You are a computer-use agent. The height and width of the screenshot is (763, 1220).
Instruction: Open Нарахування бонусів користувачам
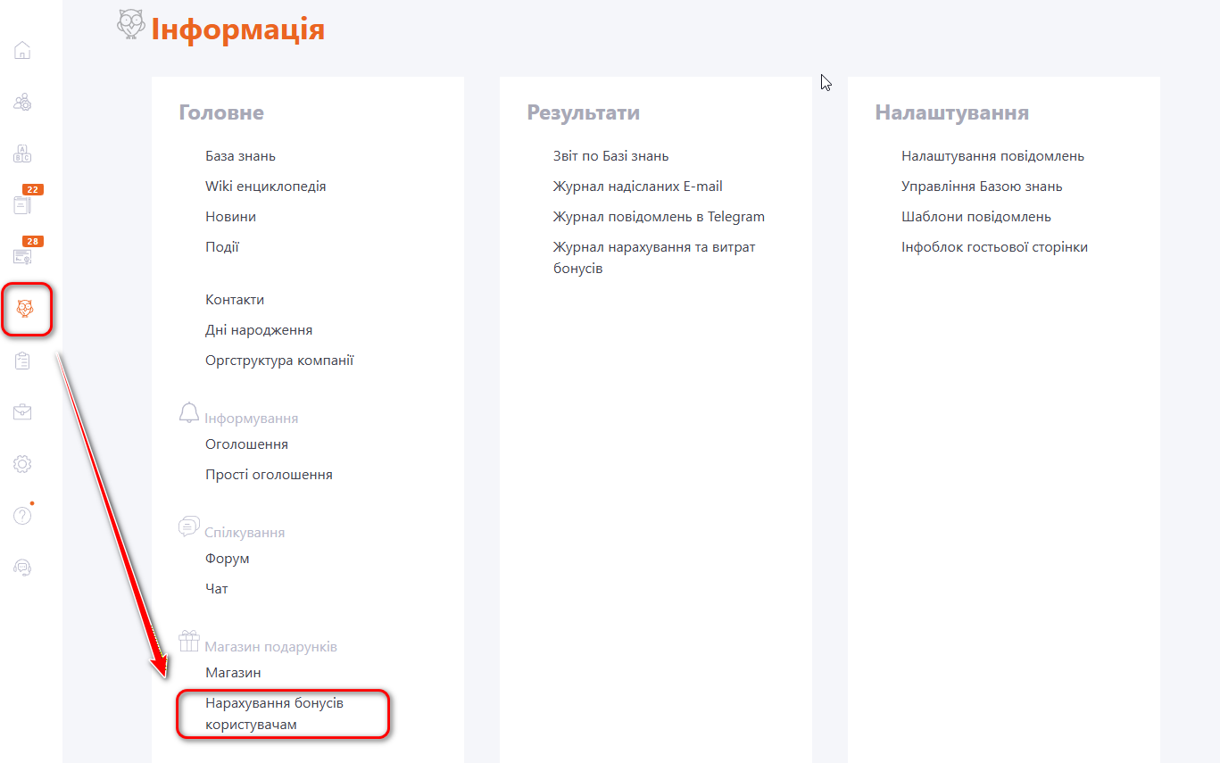(274, 714)
